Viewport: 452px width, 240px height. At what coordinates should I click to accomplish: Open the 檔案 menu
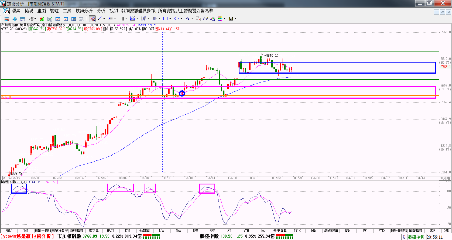point(16,11)
